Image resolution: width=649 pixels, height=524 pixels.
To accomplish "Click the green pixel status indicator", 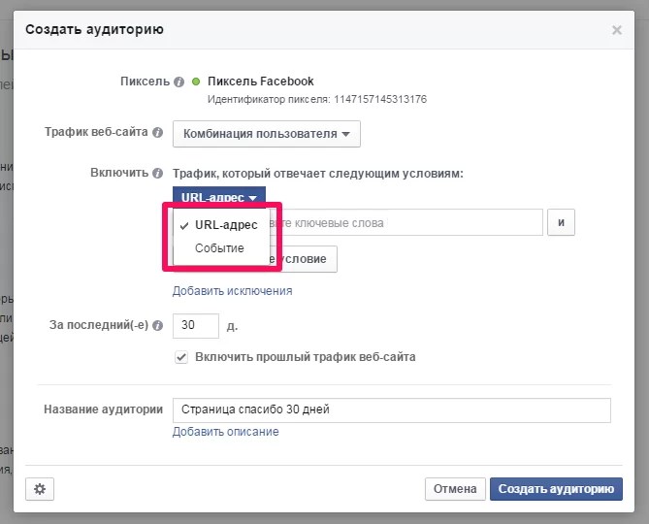I will coord(196,82).
